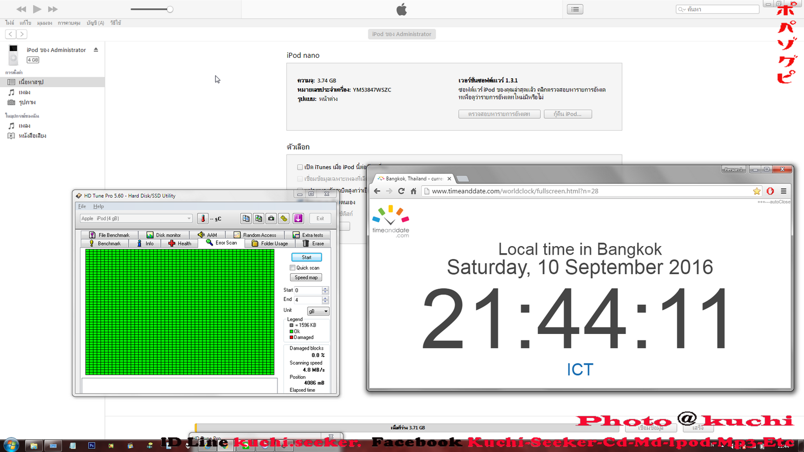Eject the iPod using the eject icon
The width and height of the screenshot is (804, 452).
95,50
